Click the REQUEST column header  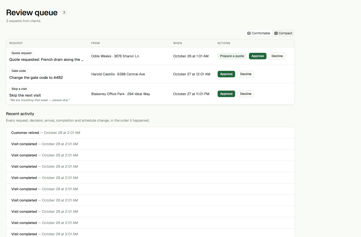click(16, 43)
